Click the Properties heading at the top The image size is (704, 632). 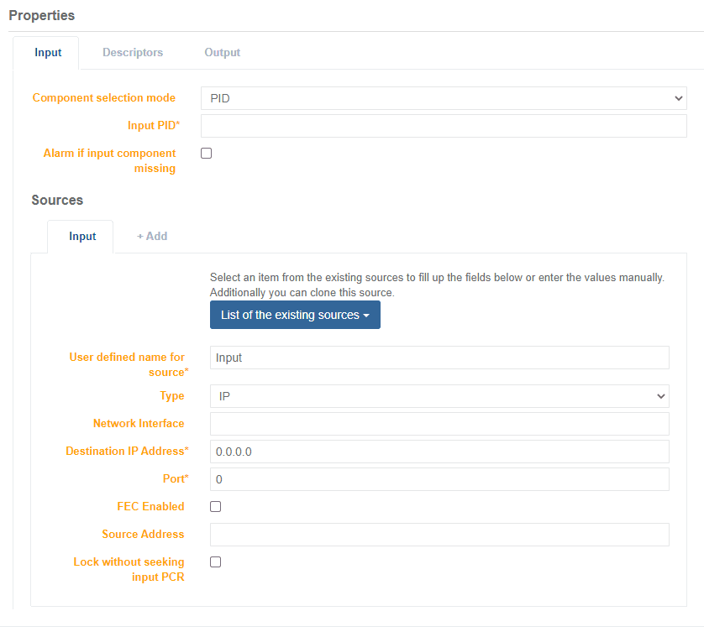[41, 15]
